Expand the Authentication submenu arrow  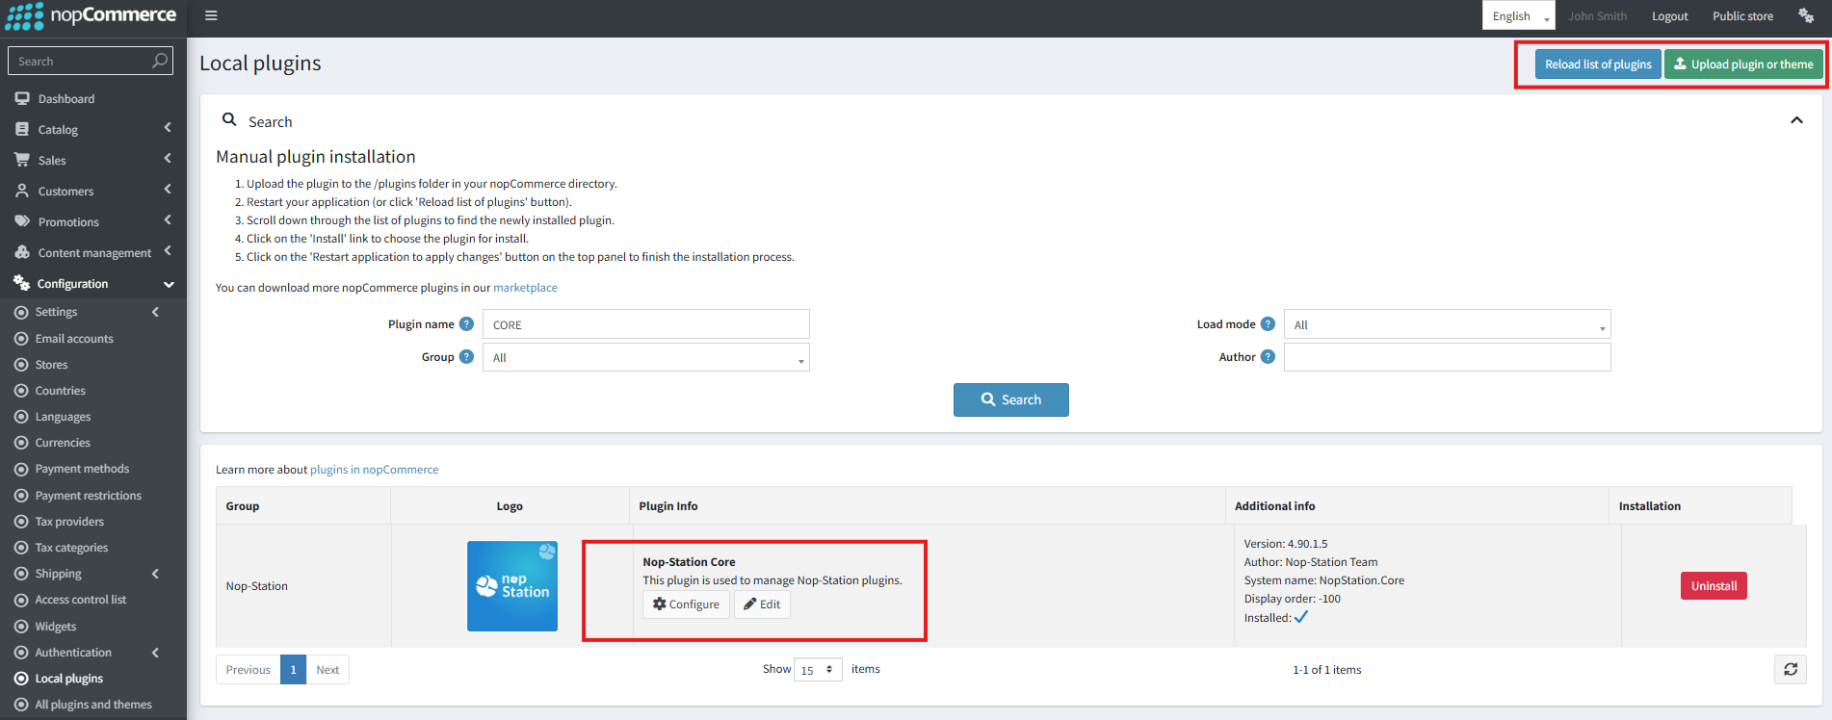tap(155, 653)
